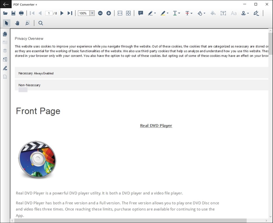Click the Stamp tool icon
273x223 pixels.
coord(244,13)
